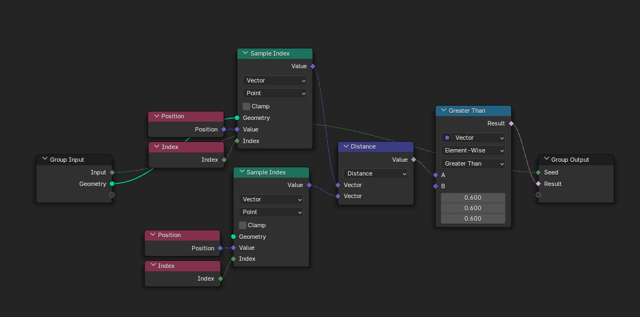Enable Clamp checkbox in upper Sample Index

246,106
